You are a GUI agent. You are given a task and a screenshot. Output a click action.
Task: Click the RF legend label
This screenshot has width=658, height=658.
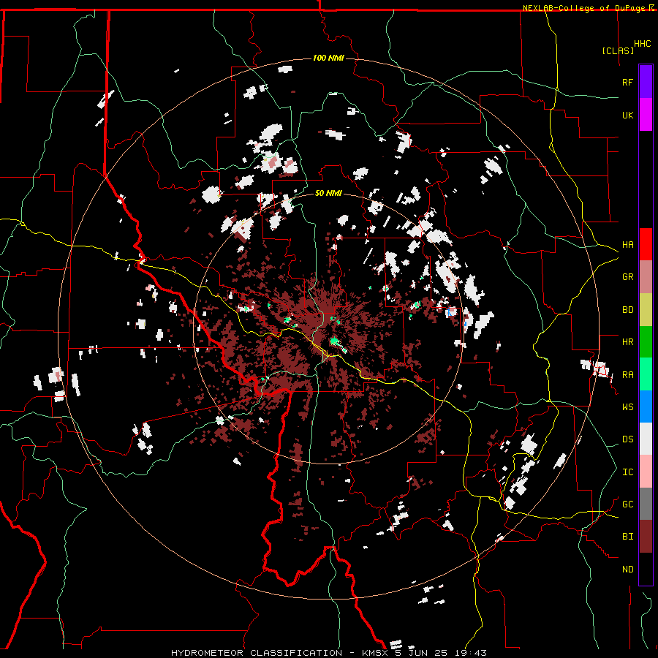627,83
